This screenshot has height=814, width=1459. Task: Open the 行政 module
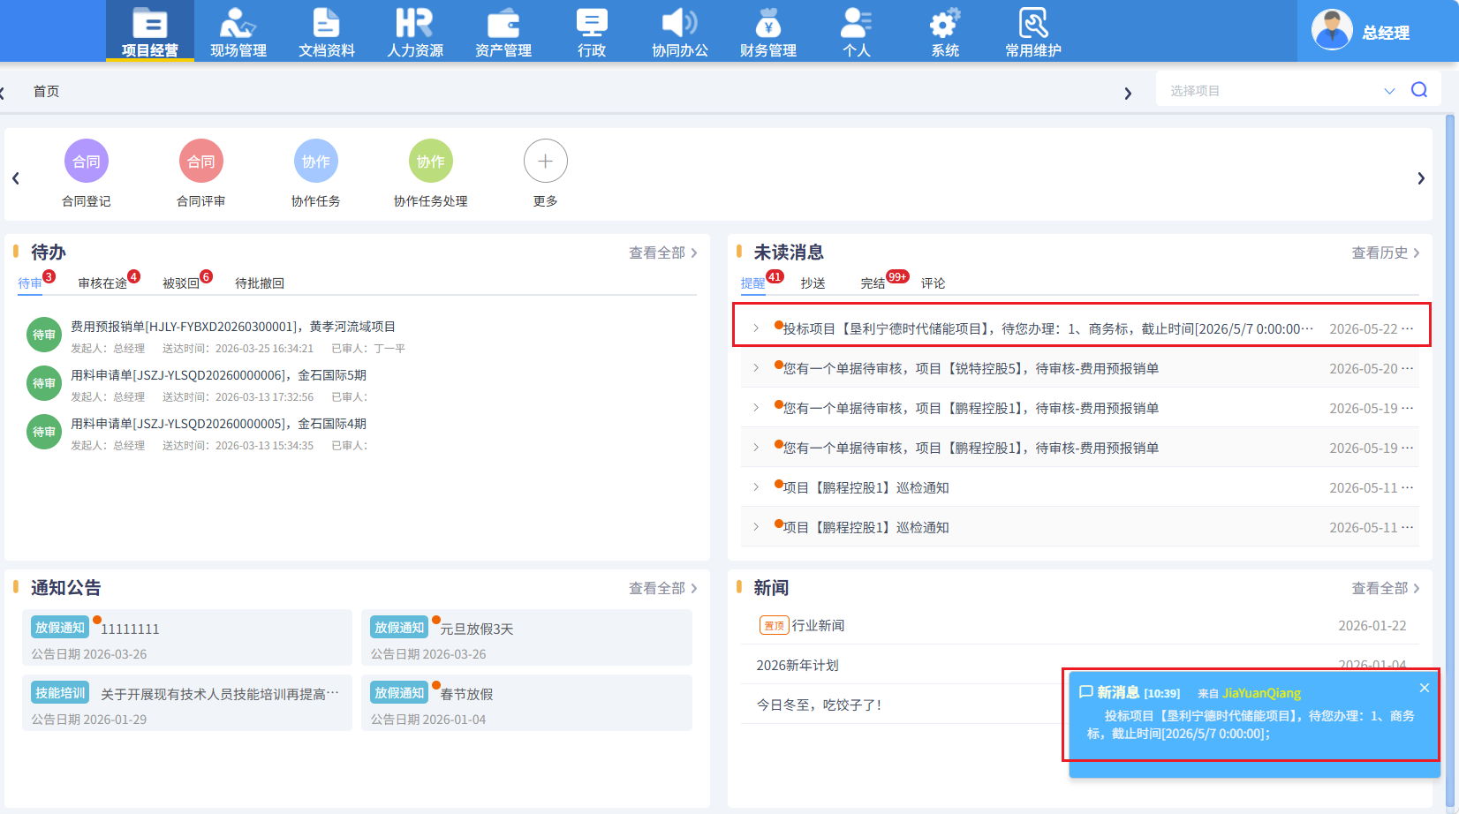coord(592,32)
